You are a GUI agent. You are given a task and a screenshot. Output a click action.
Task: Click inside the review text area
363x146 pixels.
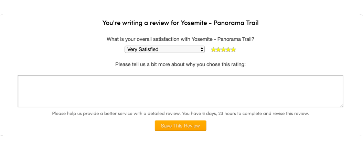pos(180,91)
